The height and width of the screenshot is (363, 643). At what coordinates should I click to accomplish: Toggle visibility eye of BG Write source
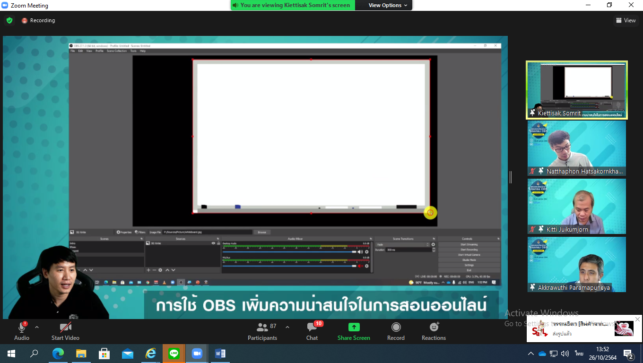coord(213,243)
